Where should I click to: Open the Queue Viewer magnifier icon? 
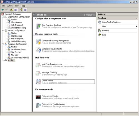click(38, 82)
